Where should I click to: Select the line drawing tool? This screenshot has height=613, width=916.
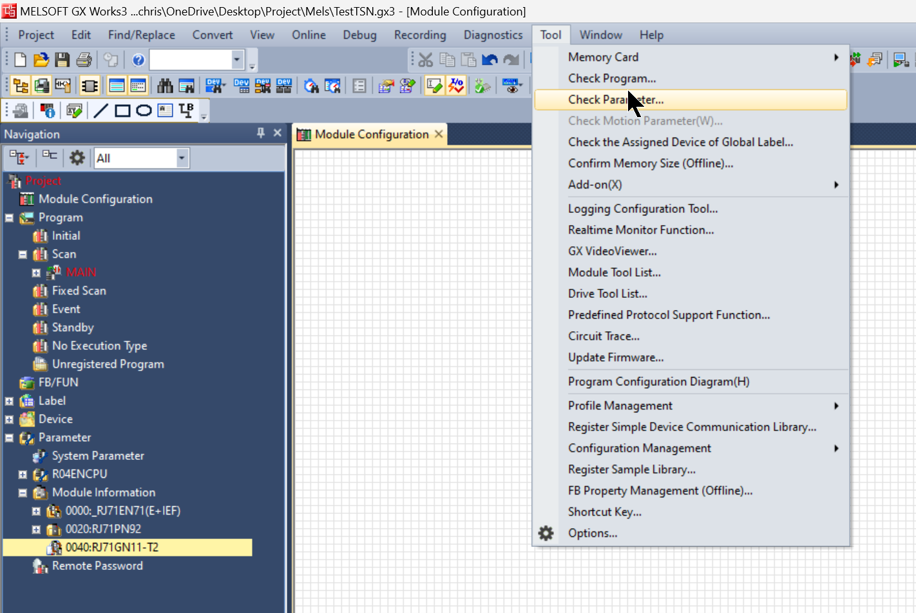(x=101, y=111)
